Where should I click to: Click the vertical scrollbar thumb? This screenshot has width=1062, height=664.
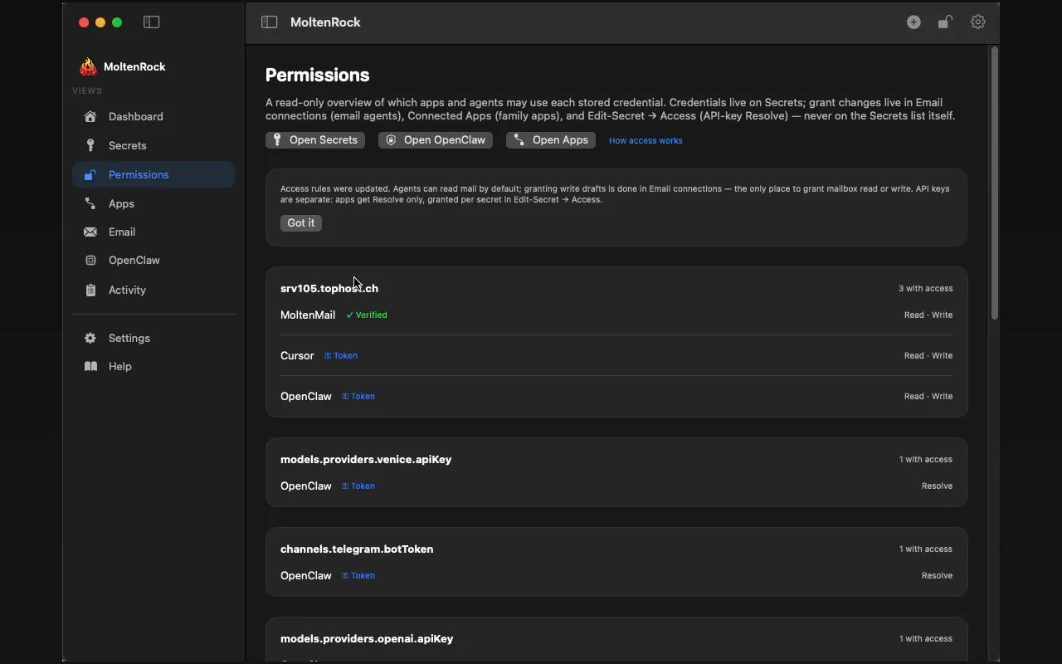click(x=995, y=183)
